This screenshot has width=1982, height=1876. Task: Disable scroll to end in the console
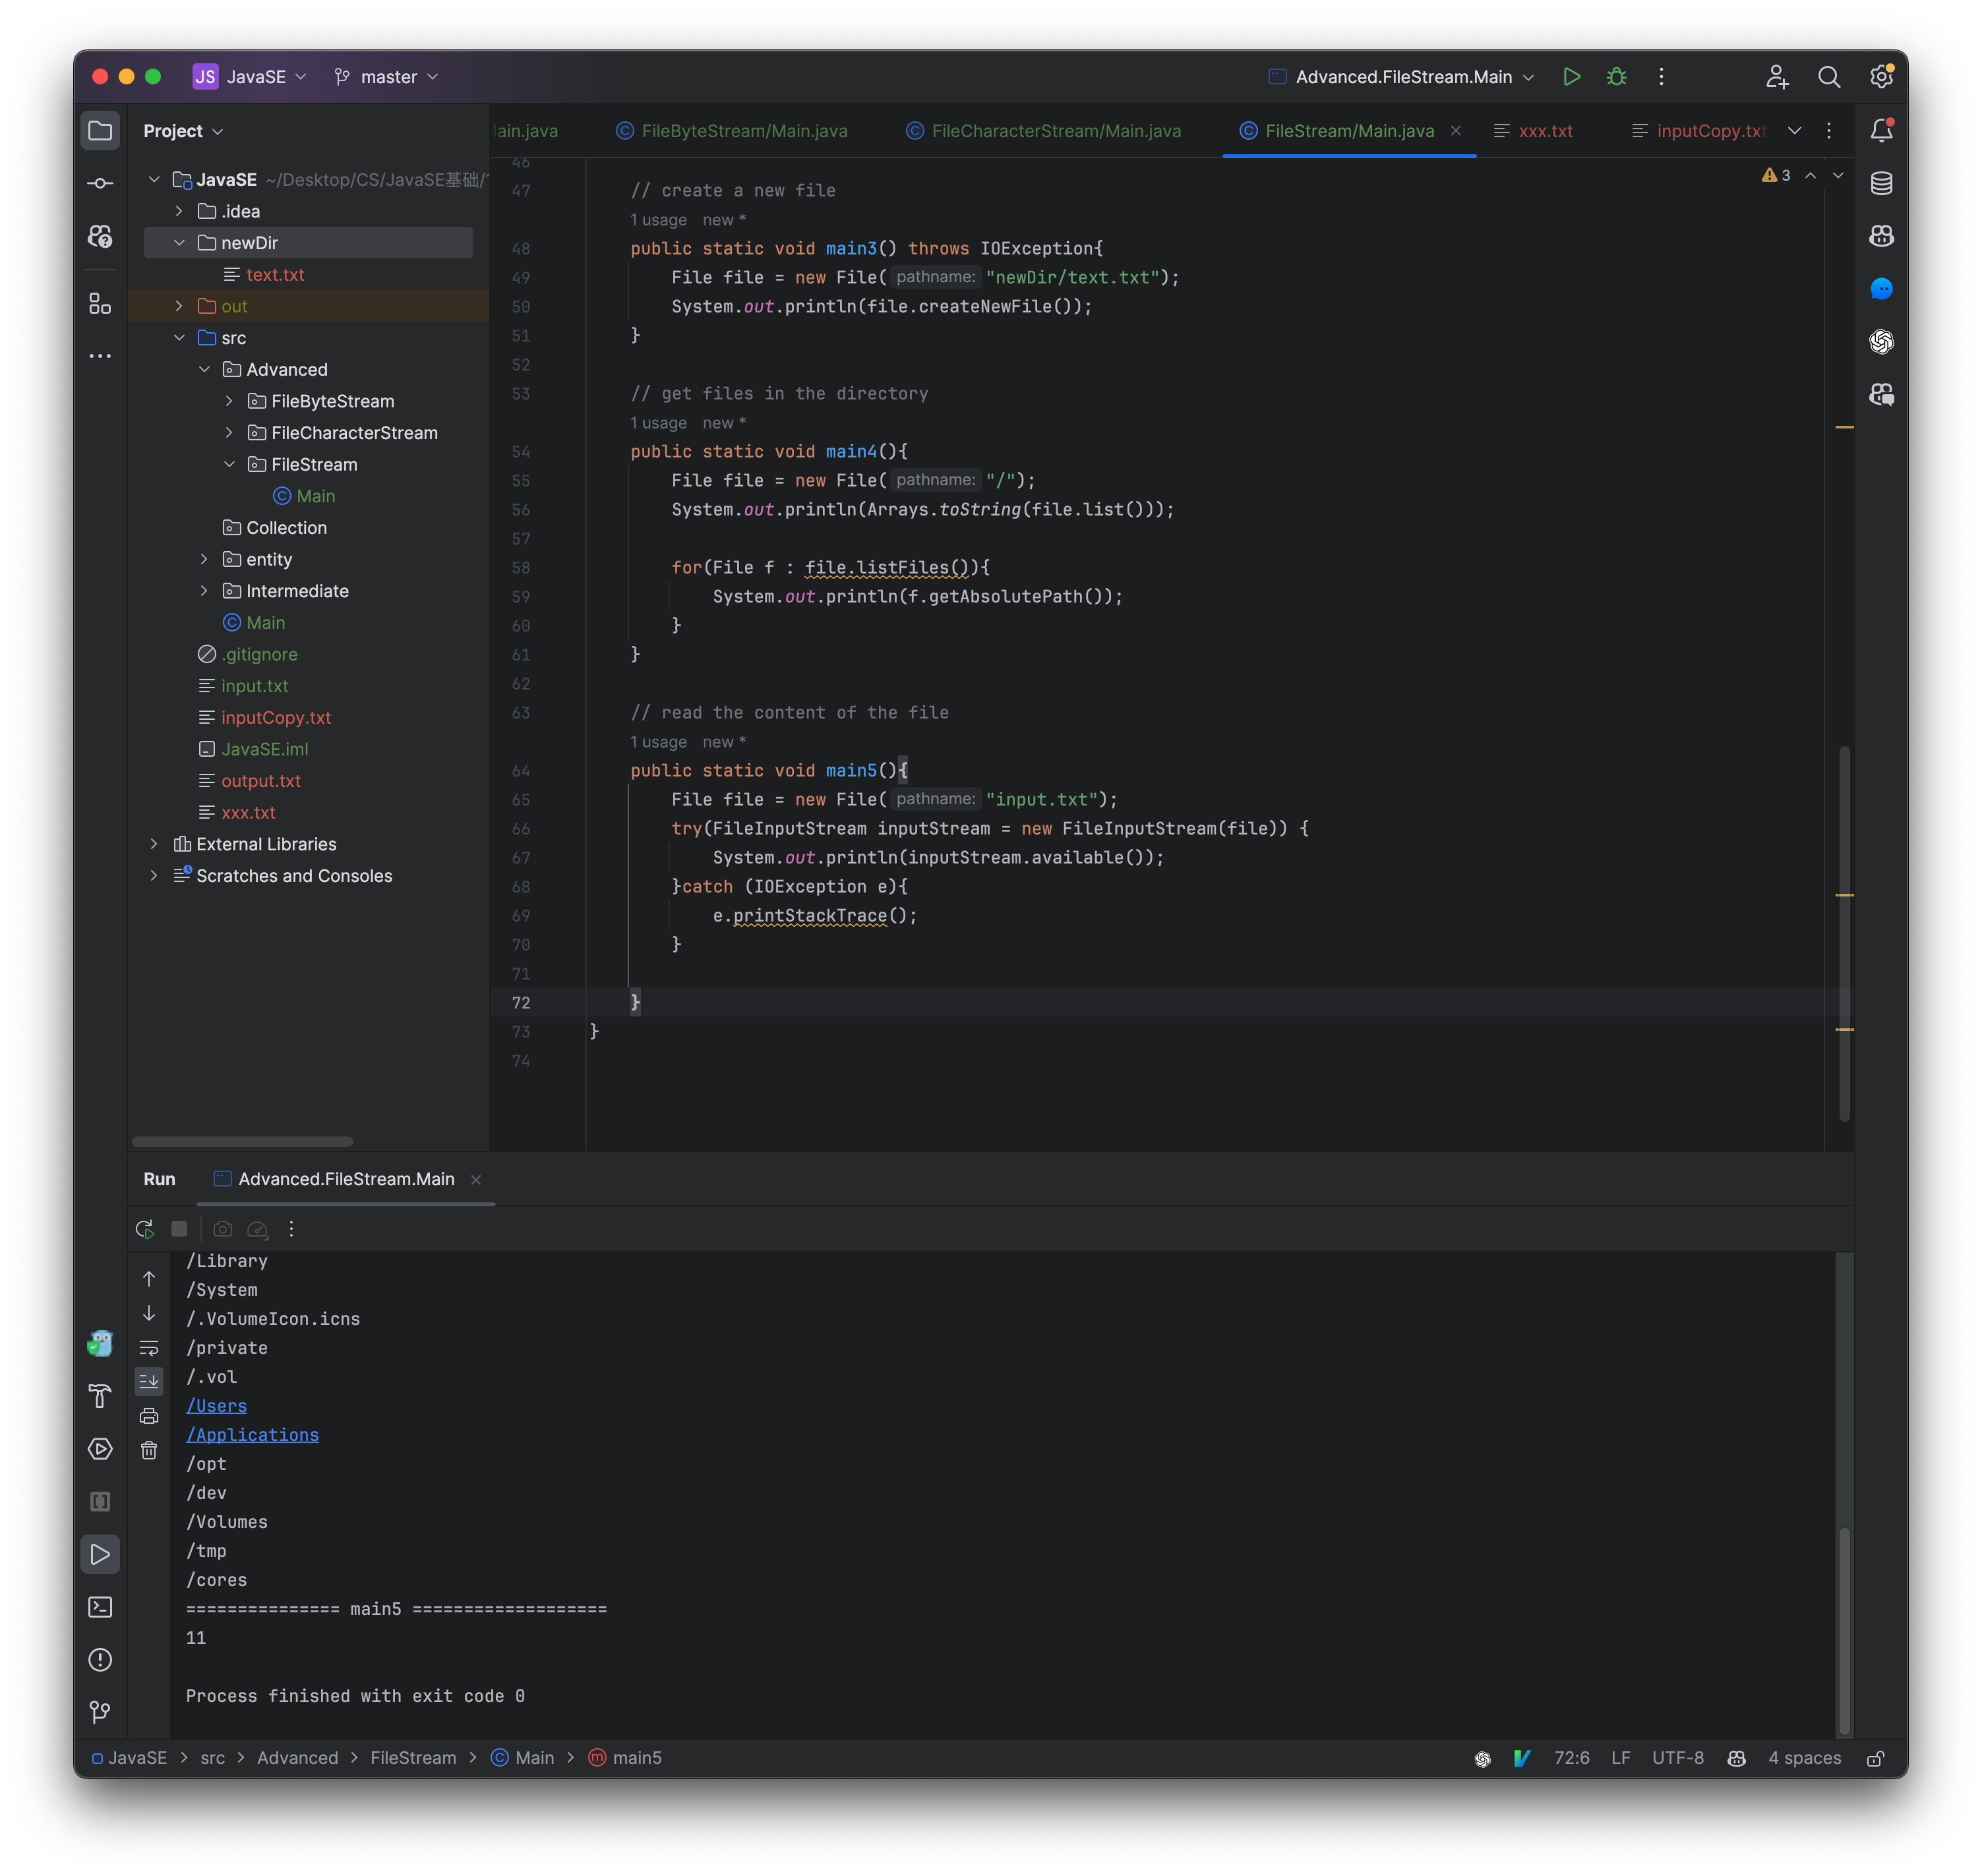(149, 1381)
